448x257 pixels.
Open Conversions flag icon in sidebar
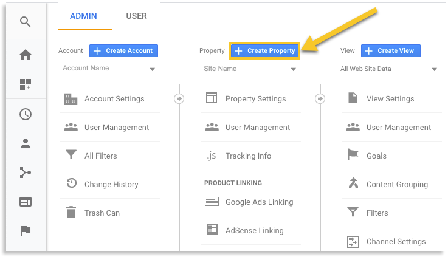[25, 231]
